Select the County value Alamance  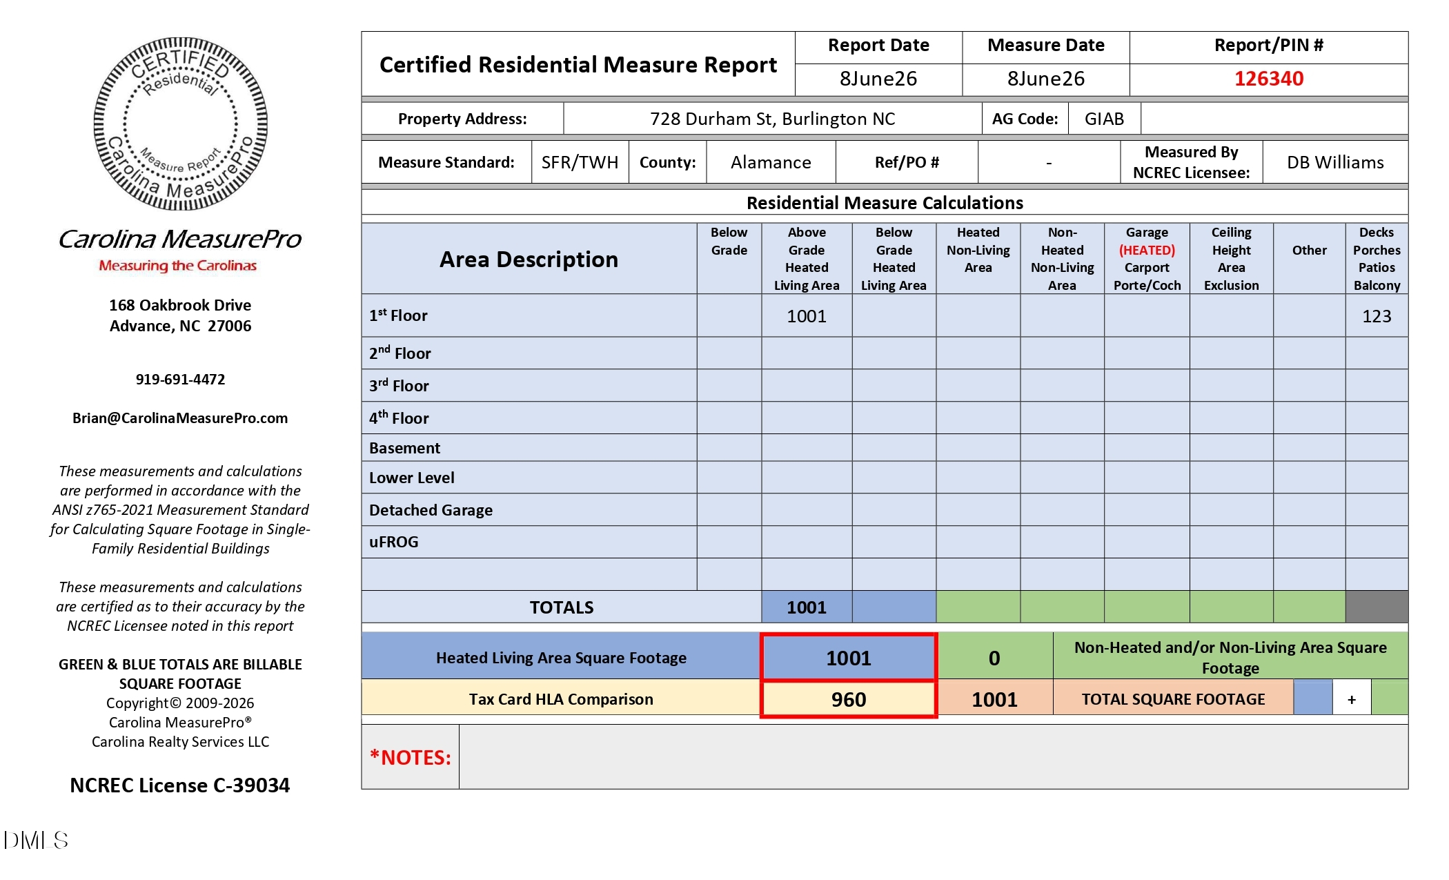coord(771,162)
